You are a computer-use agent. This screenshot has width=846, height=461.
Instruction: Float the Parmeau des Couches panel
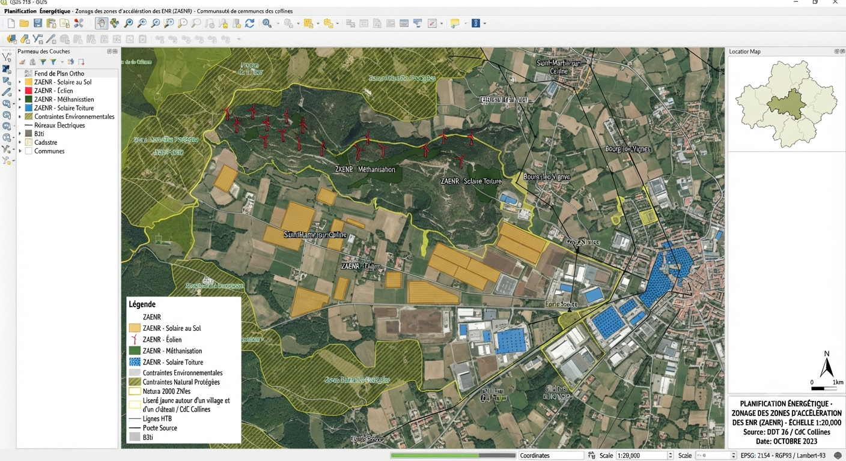[109, 52]
